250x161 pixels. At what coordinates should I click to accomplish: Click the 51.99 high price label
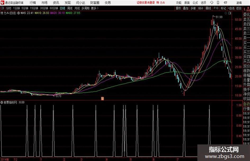[x=219, y=17]
